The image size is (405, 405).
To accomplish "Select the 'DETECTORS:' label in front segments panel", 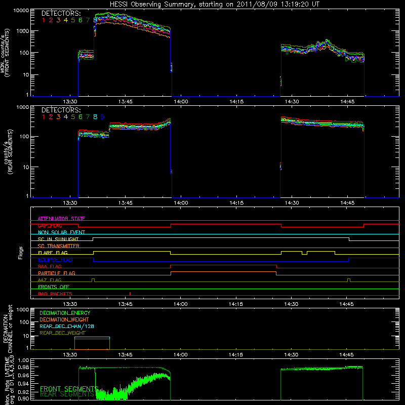I will pos(61,14).
